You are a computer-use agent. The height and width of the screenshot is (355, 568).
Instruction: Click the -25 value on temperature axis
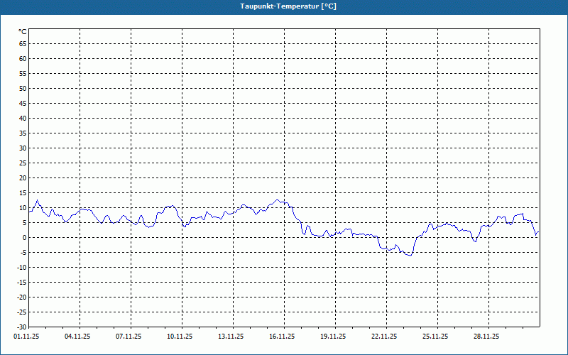click(x=22, y=312)
